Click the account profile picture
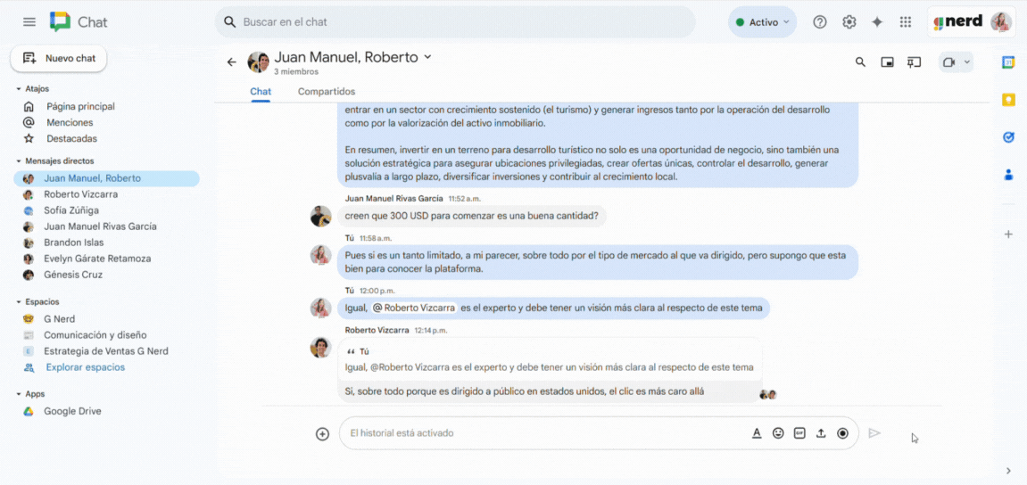The image size is (1027, 485). (1001, 22)
